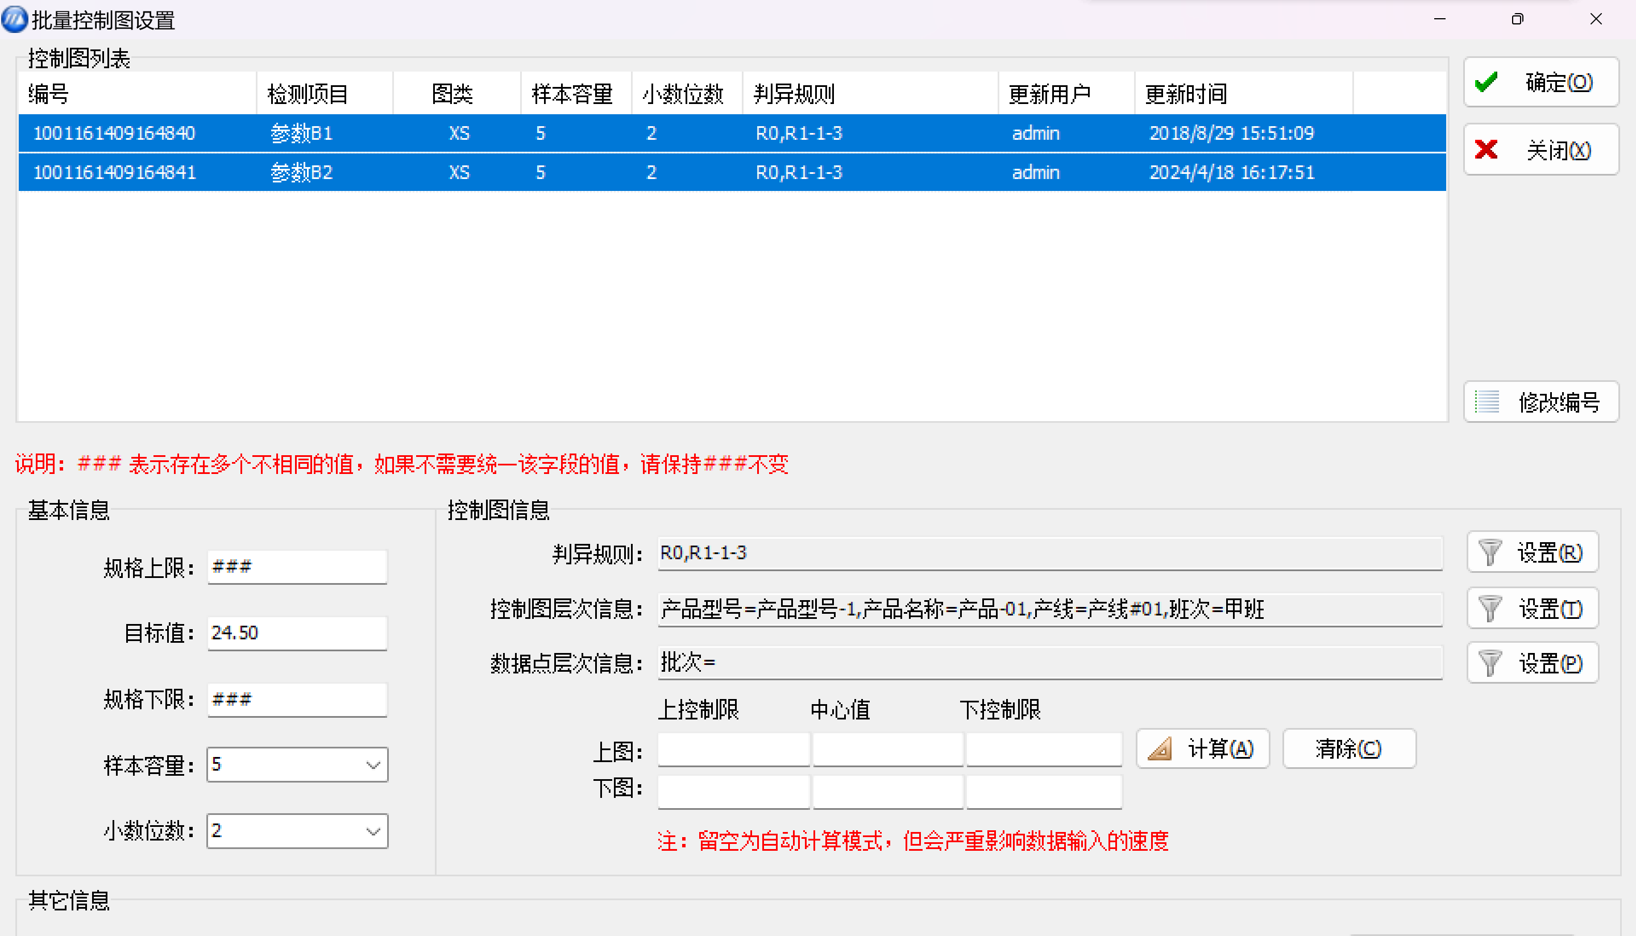Select the 参数B1 row in list
This screenshot has width=1636, height=936.
pos(301,133)
